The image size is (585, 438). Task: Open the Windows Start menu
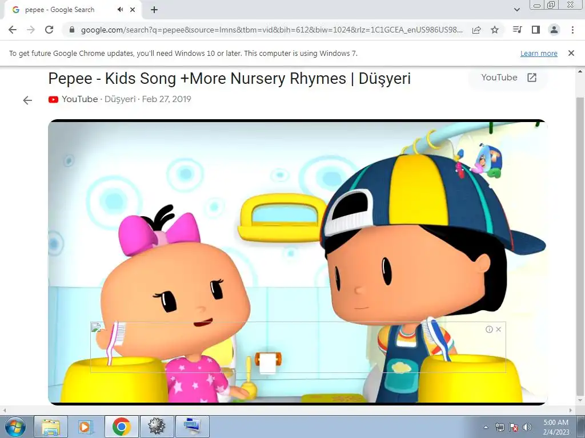(15, 427)
